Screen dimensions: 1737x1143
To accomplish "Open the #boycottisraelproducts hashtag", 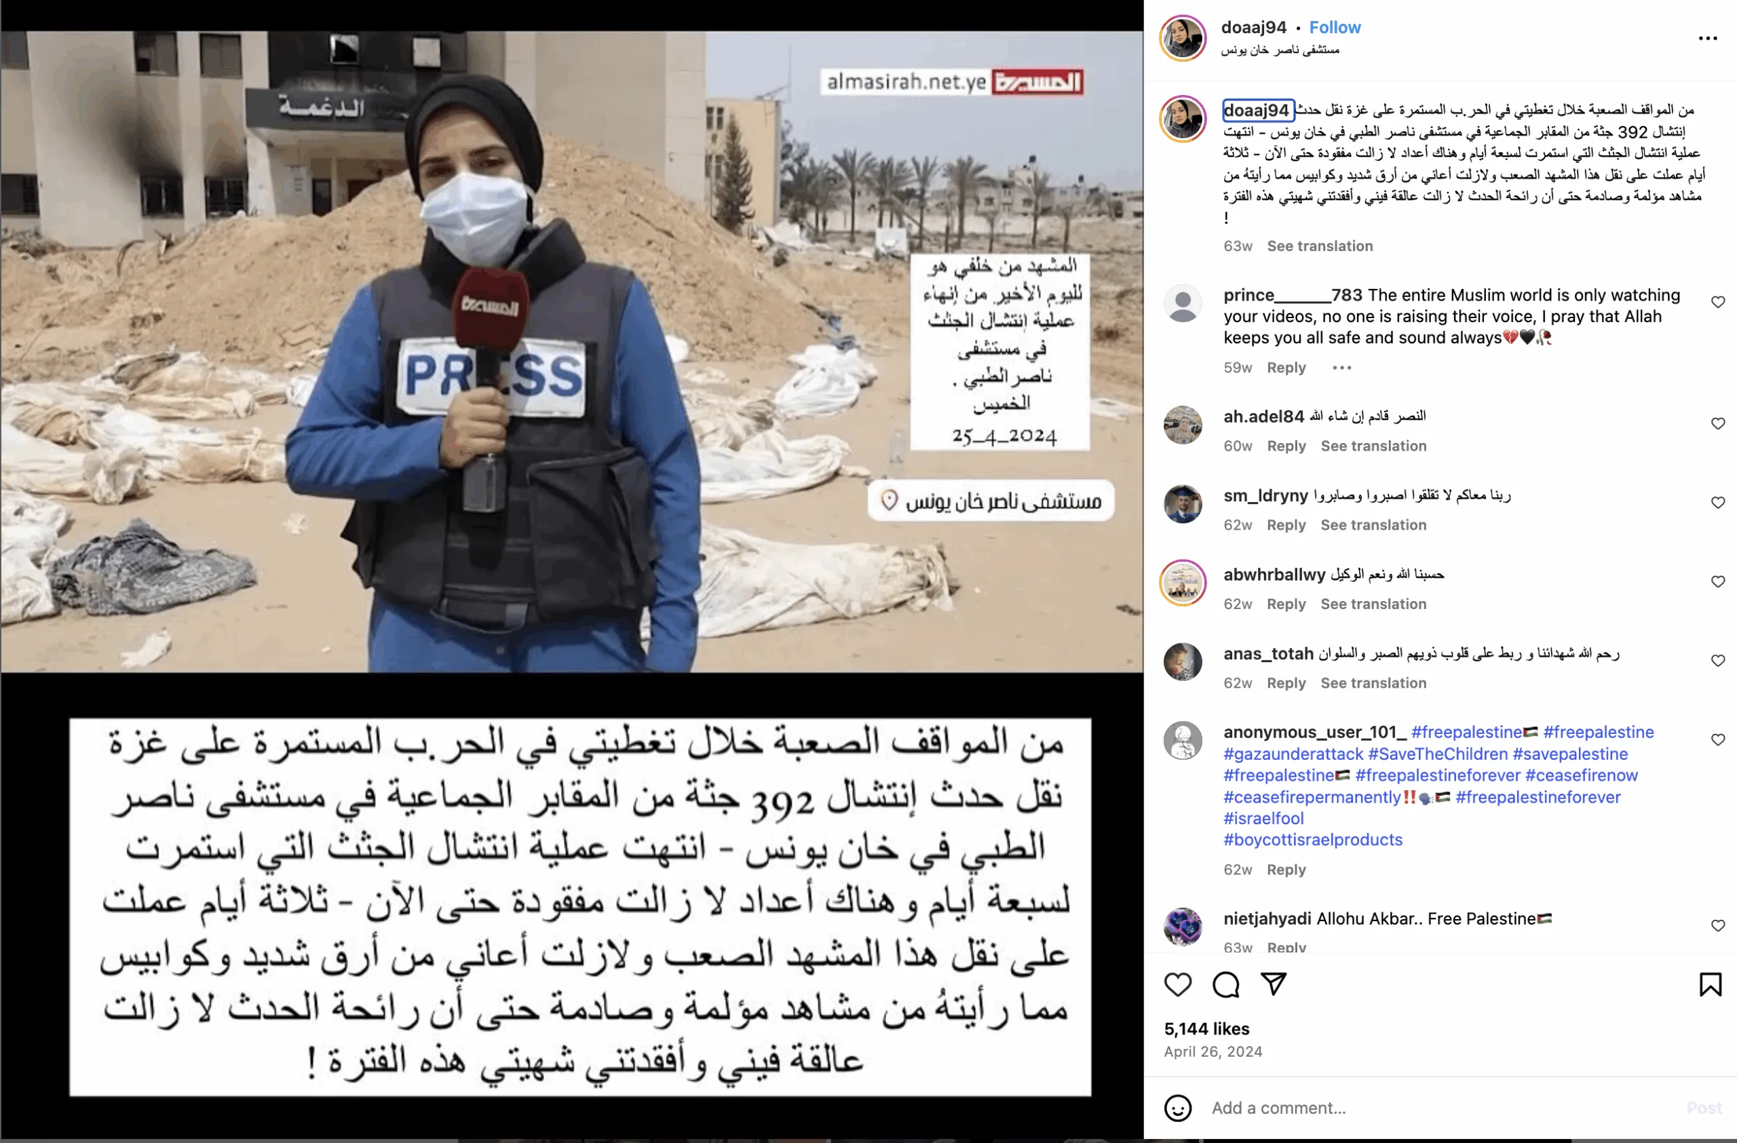I will click(1313, 840).
